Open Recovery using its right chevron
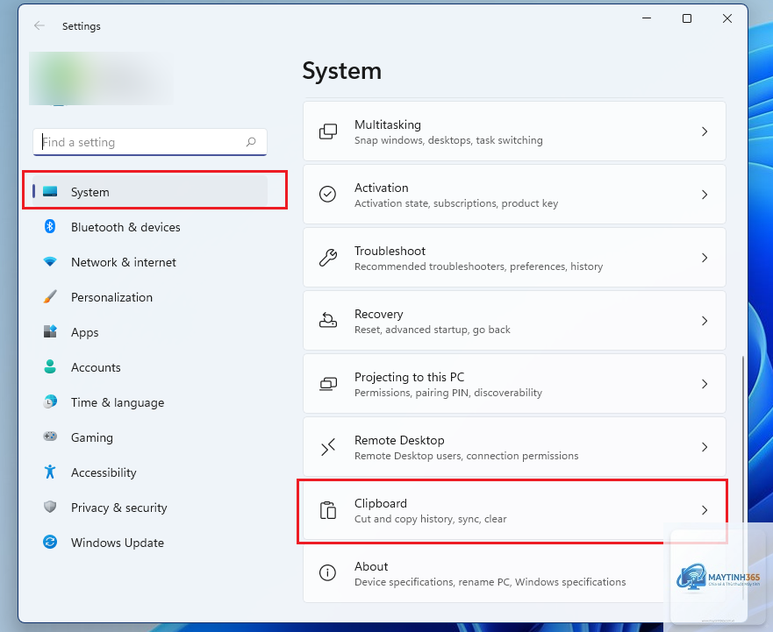This screenshot has width=773, height=632. pos(705,321)
